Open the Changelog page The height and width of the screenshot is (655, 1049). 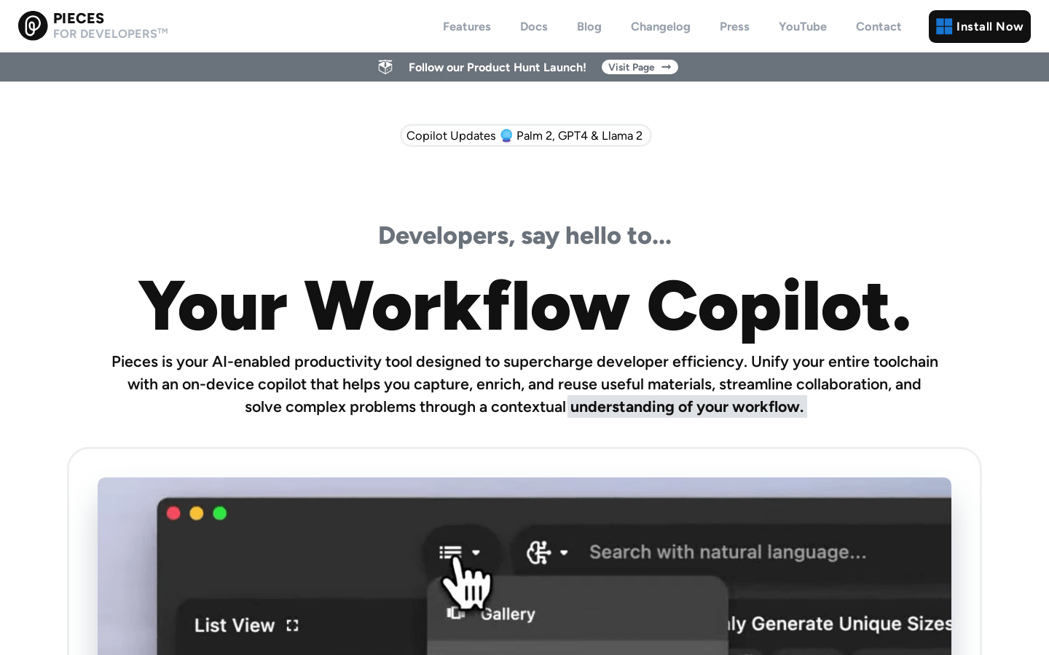point(660,26)
